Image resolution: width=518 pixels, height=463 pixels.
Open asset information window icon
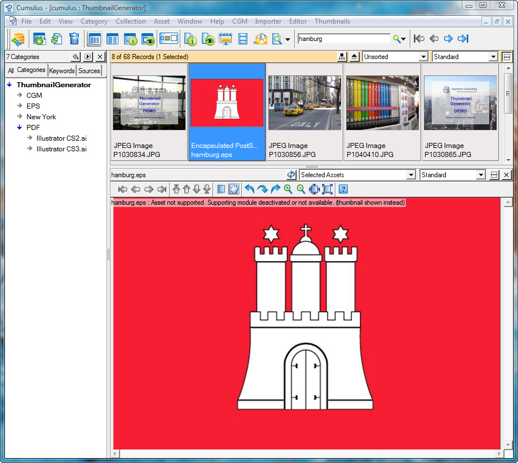[191, 39]
